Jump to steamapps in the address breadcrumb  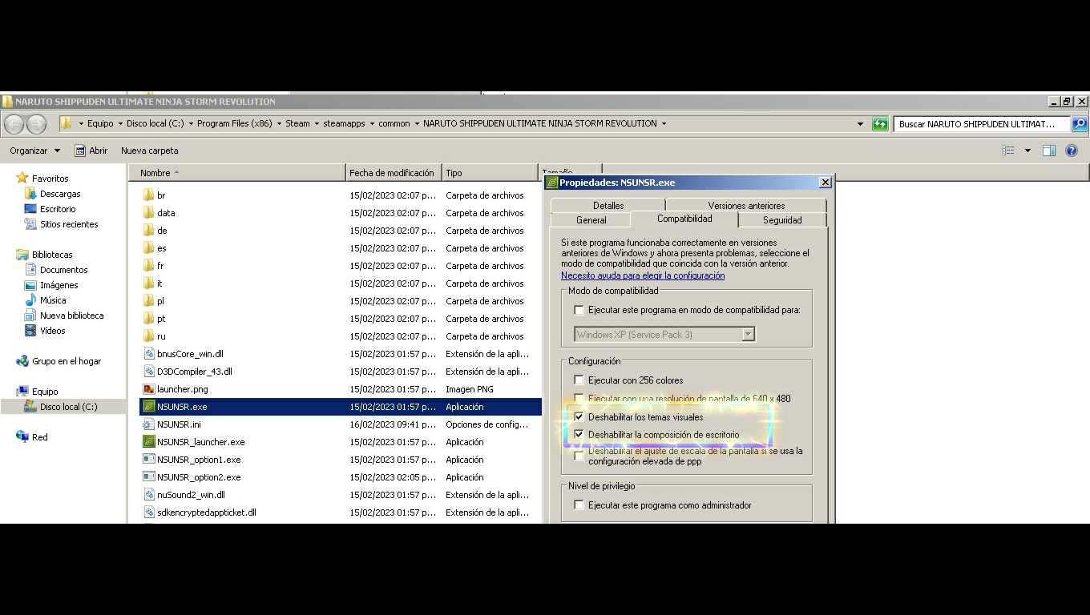[x=344, y=124]
